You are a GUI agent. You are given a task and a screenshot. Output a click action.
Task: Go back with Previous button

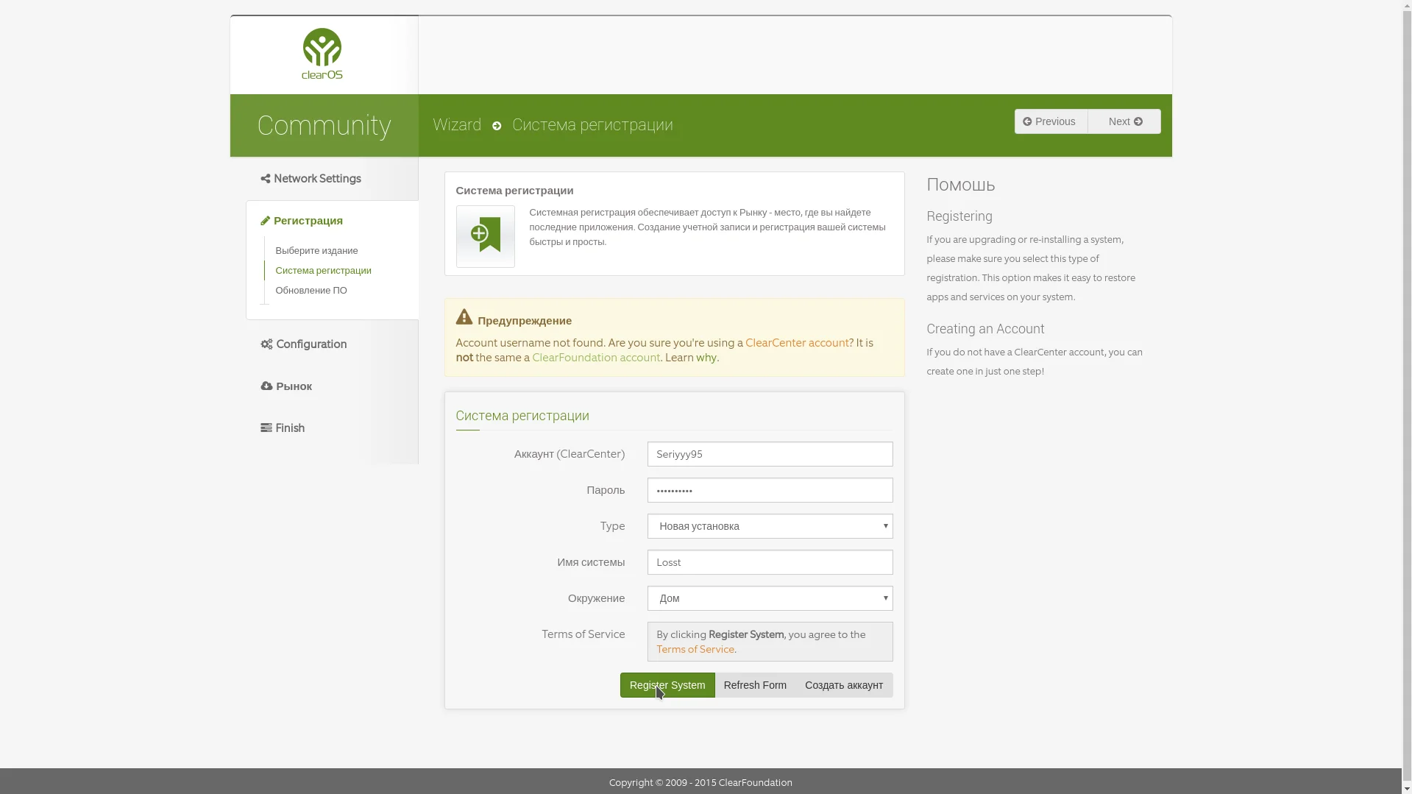coord(1051,121)
